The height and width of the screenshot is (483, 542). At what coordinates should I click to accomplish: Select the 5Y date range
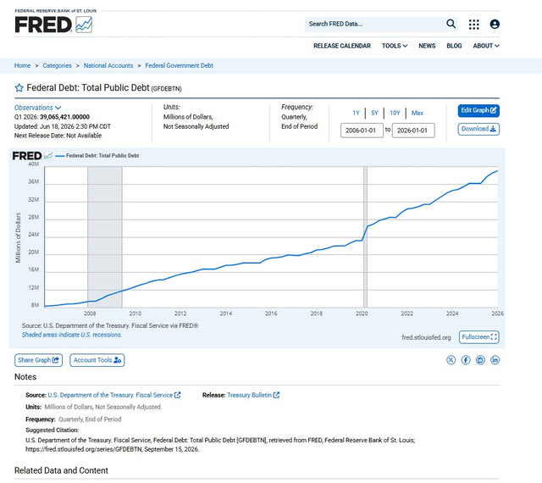tap(374, 113)
